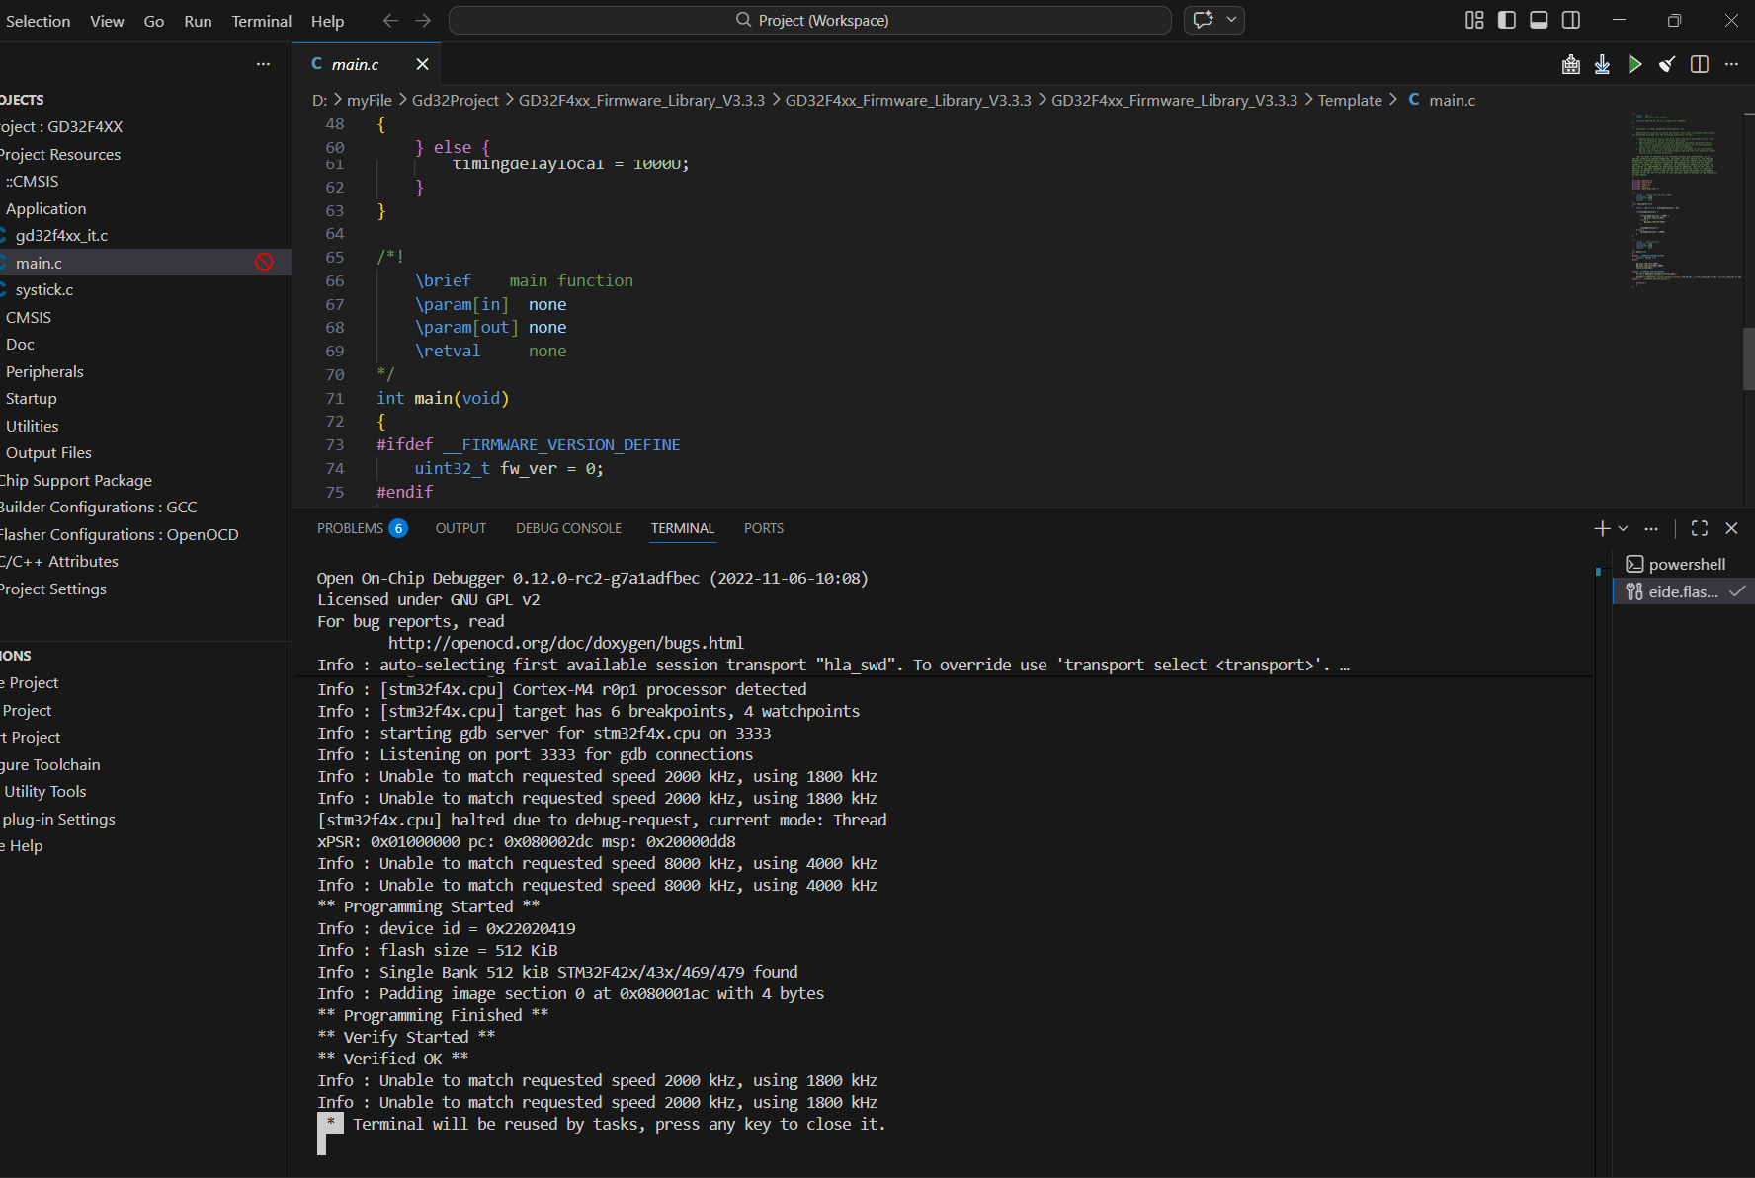Open editor More Actions ellipsis menu
This screenshot has width=1755, height=1178.
[1731, 64]
